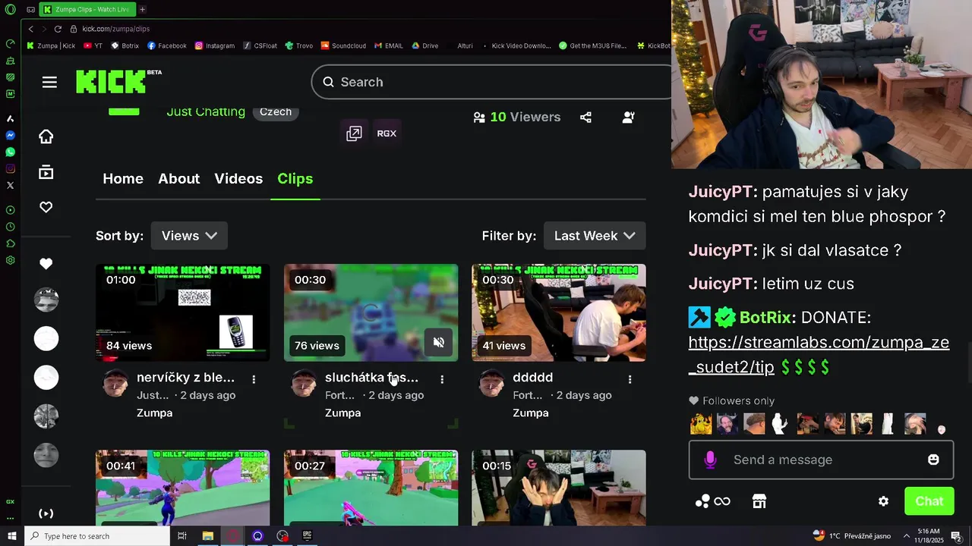Open options menu for nervíčky clip
972x546 pixels.
(254, 378)
